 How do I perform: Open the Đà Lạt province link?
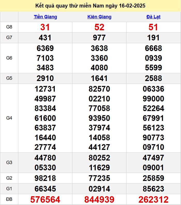tap(153, 17)
